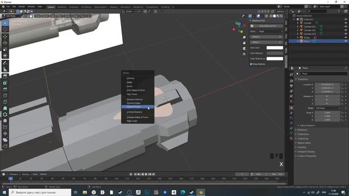Click the Windows Start button

(x=4, y=192)
